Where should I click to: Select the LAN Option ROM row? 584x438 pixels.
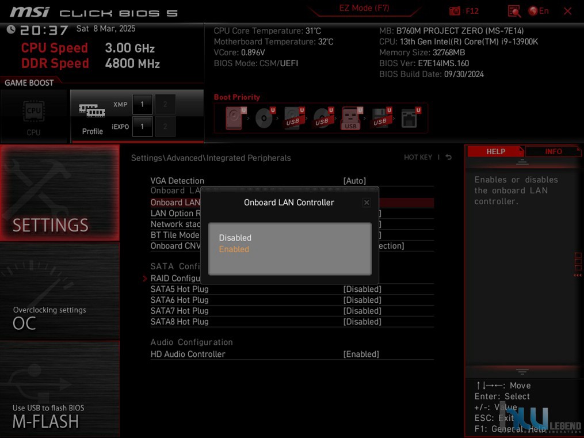tap(175, 214)
